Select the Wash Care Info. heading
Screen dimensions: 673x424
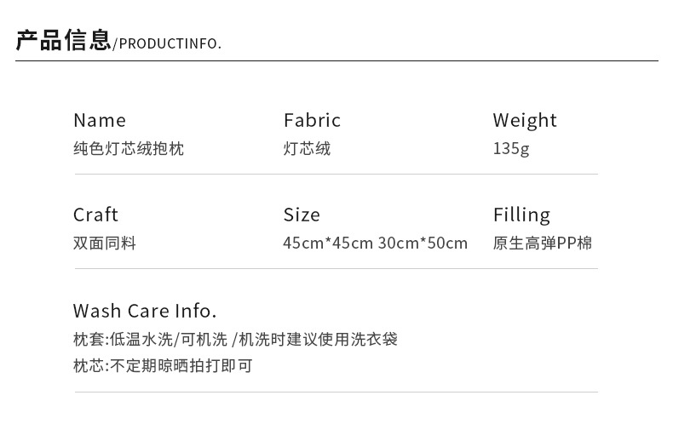(x=145, y=311)
